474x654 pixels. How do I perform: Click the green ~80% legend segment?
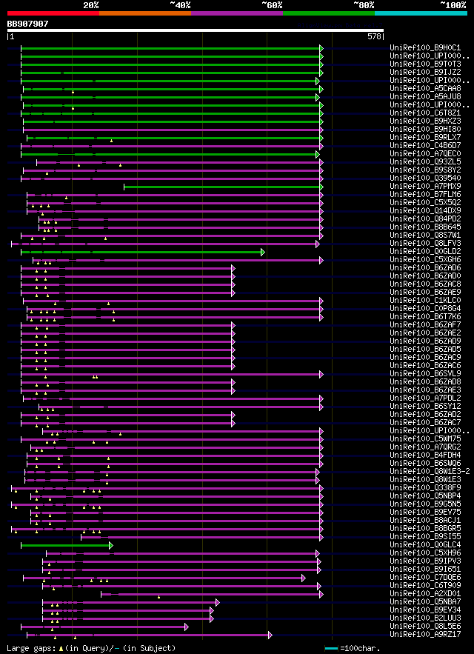coord(329,13)
